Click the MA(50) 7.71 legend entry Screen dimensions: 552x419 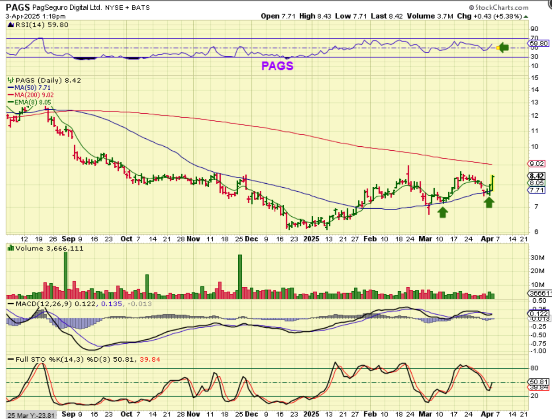[x=29, y=88]
